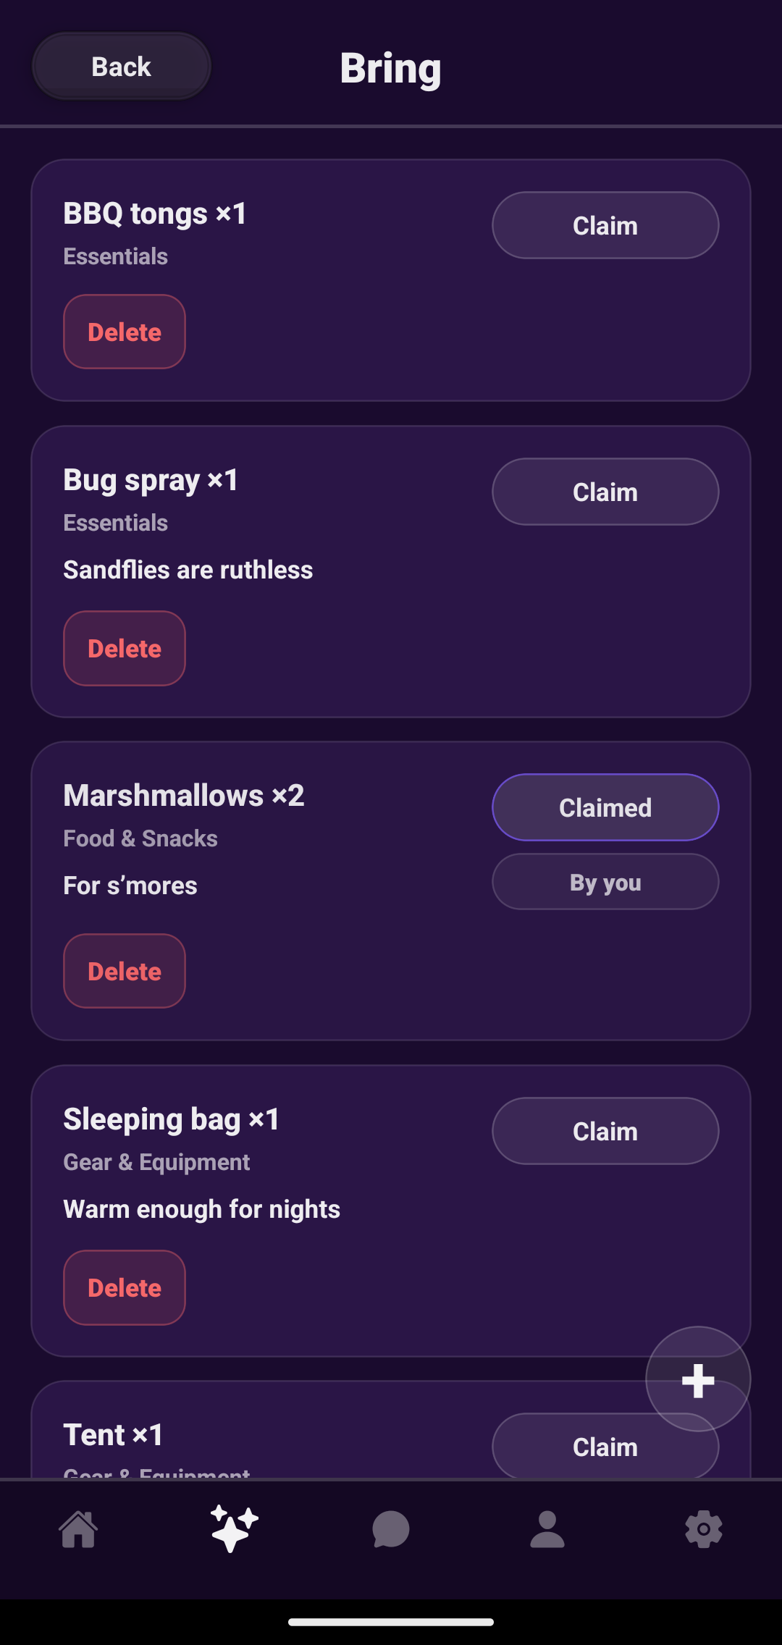Screen dimensions: 782x1645
Task: Tap the Sleeping bag ×1 title
Action: 172,1119
